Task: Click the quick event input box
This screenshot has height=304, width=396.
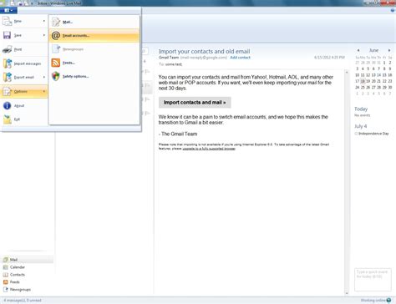Action: (373, 280)
